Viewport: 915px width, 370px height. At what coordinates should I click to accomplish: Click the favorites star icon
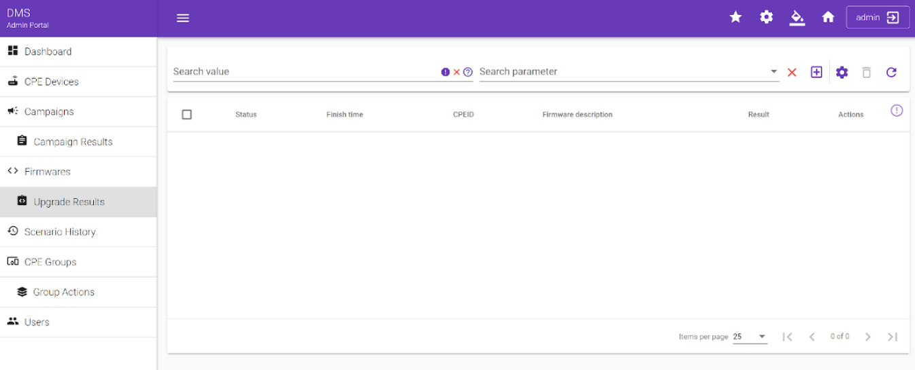(735, 18)
